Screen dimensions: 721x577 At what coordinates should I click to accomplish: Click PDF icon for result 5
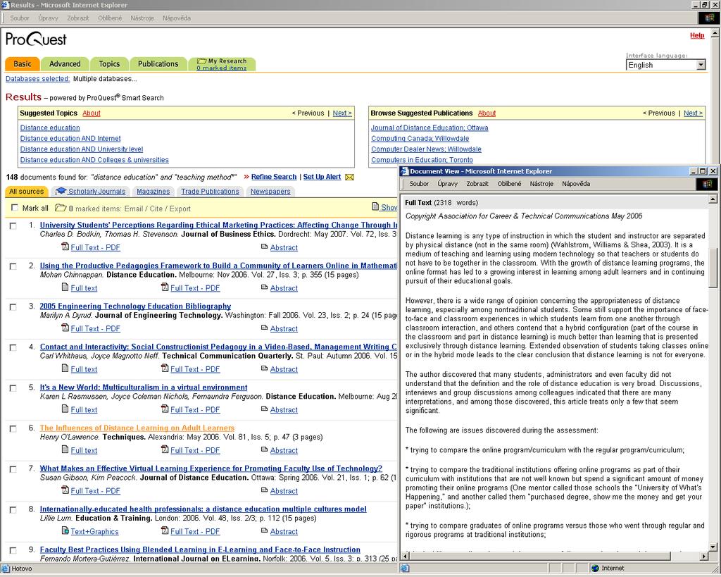165,409
